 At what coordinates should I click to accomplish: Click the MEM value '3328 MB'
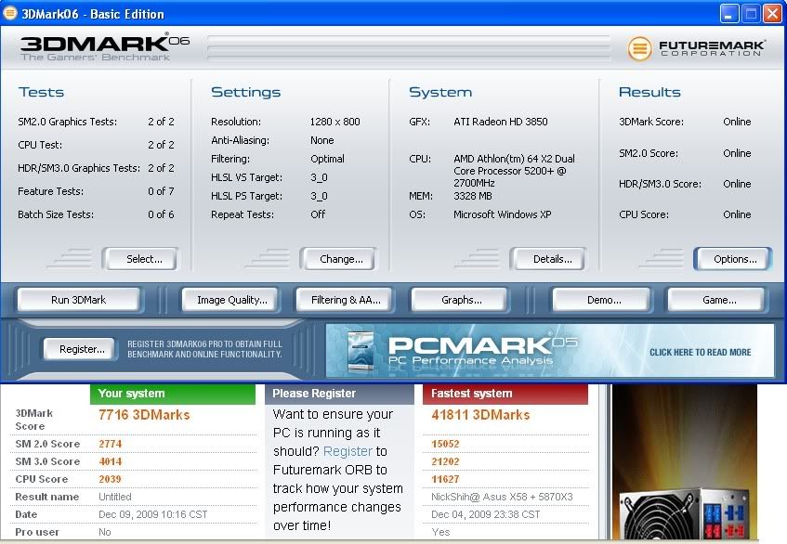473,196
